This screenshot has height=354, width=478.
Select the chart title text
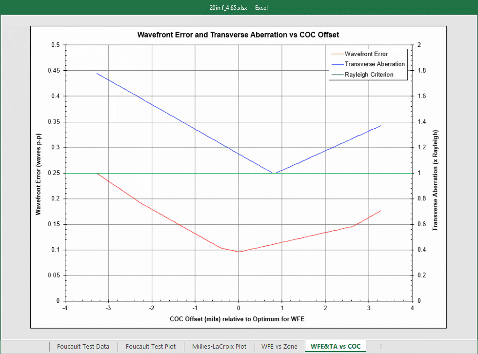(x=238, y=35)
